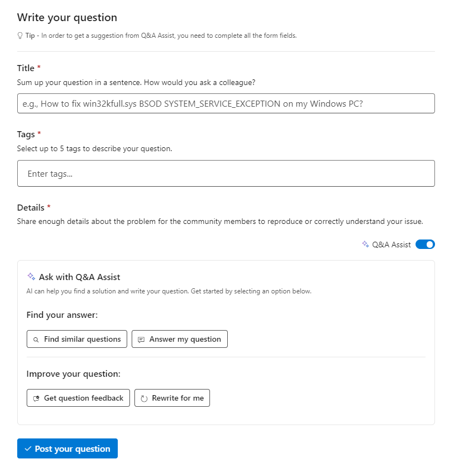Viewport: 450px width, 474px height.
Task: Click the Q&A Assist toggle label text
Action: 391,245
